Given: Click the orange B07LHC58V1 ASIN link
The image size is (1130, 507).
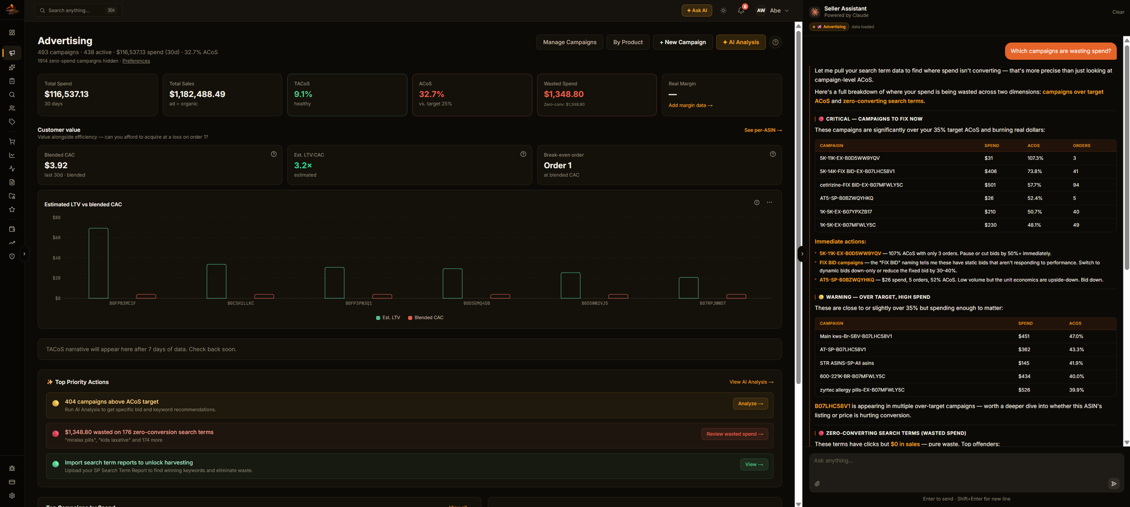Looking at the screenshot, I should pyautogui.click(x=832, y=406).
